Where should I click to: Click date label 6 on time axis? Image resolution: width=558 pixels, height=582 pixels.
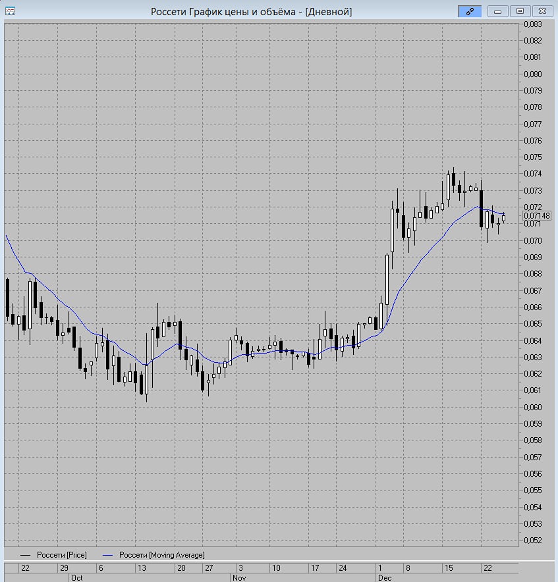(x=101, y=568)
